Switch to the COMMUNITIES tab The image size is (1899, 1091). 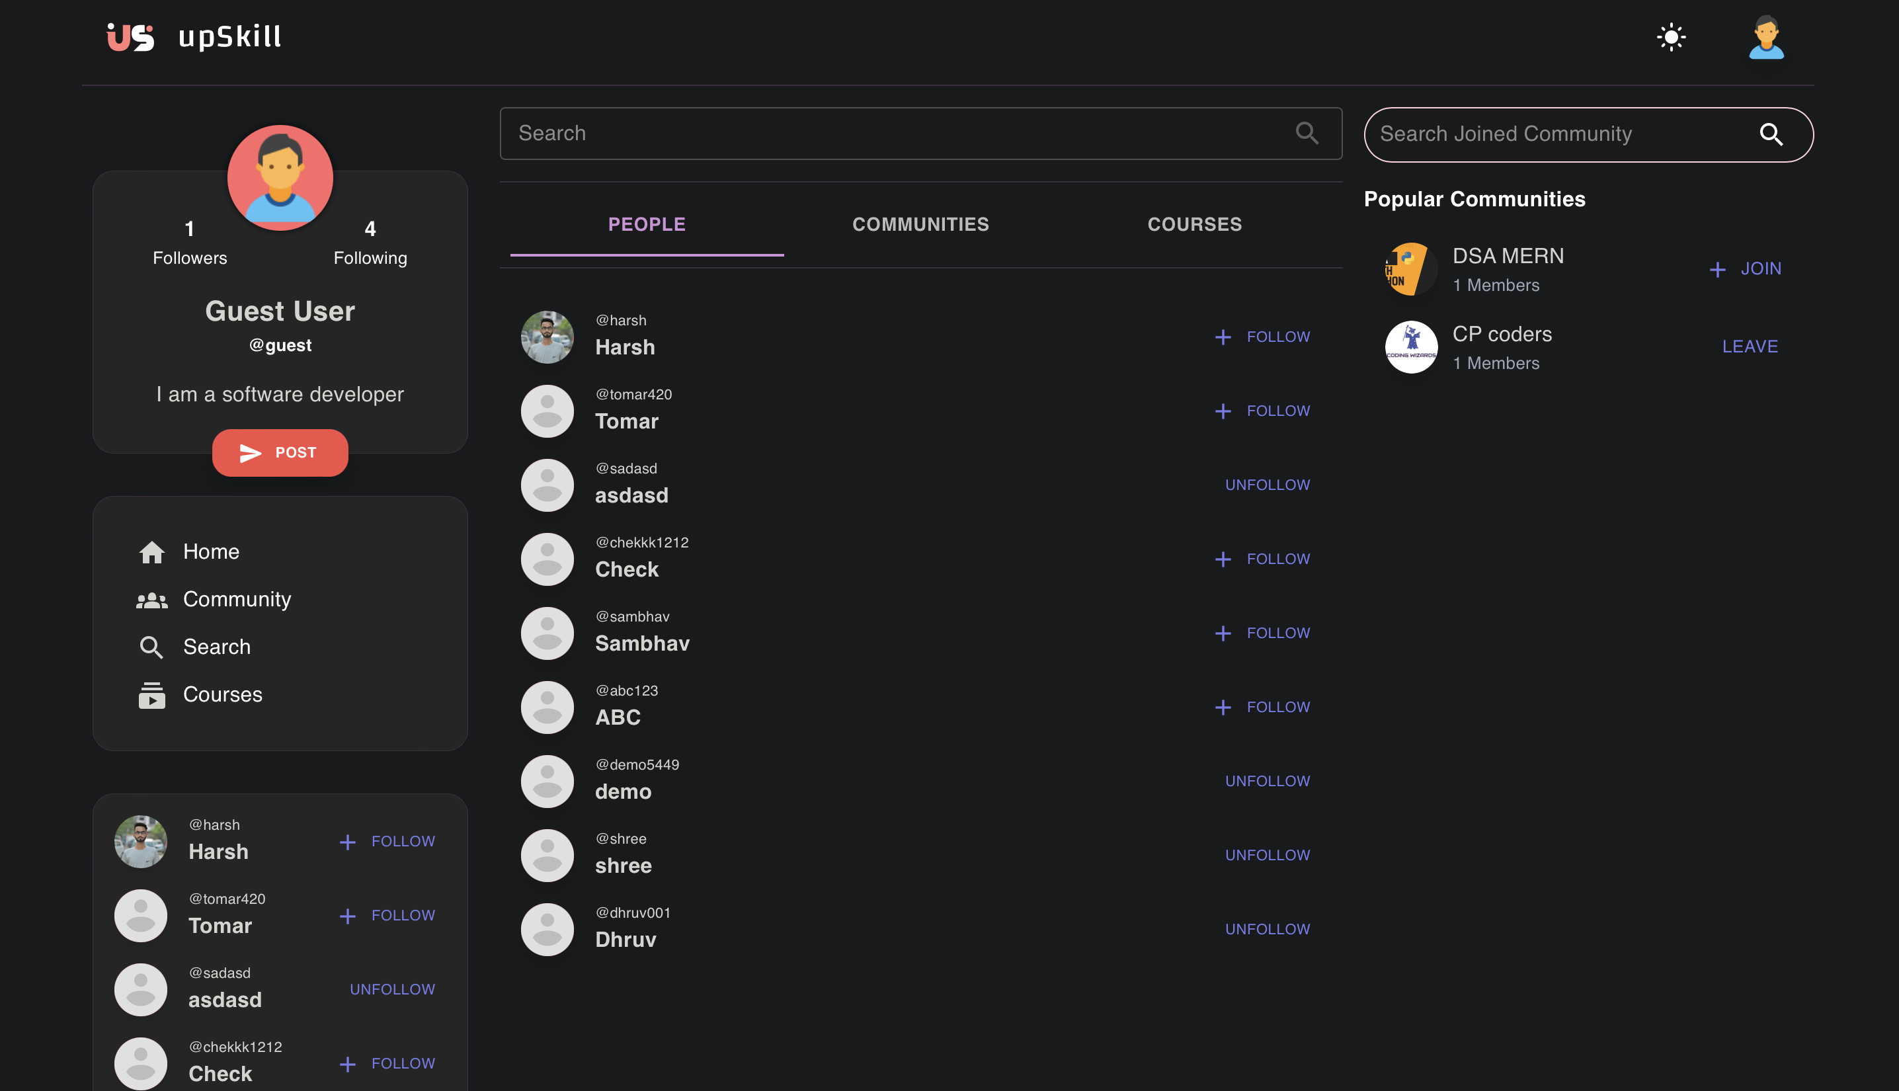tap(920, 224)
